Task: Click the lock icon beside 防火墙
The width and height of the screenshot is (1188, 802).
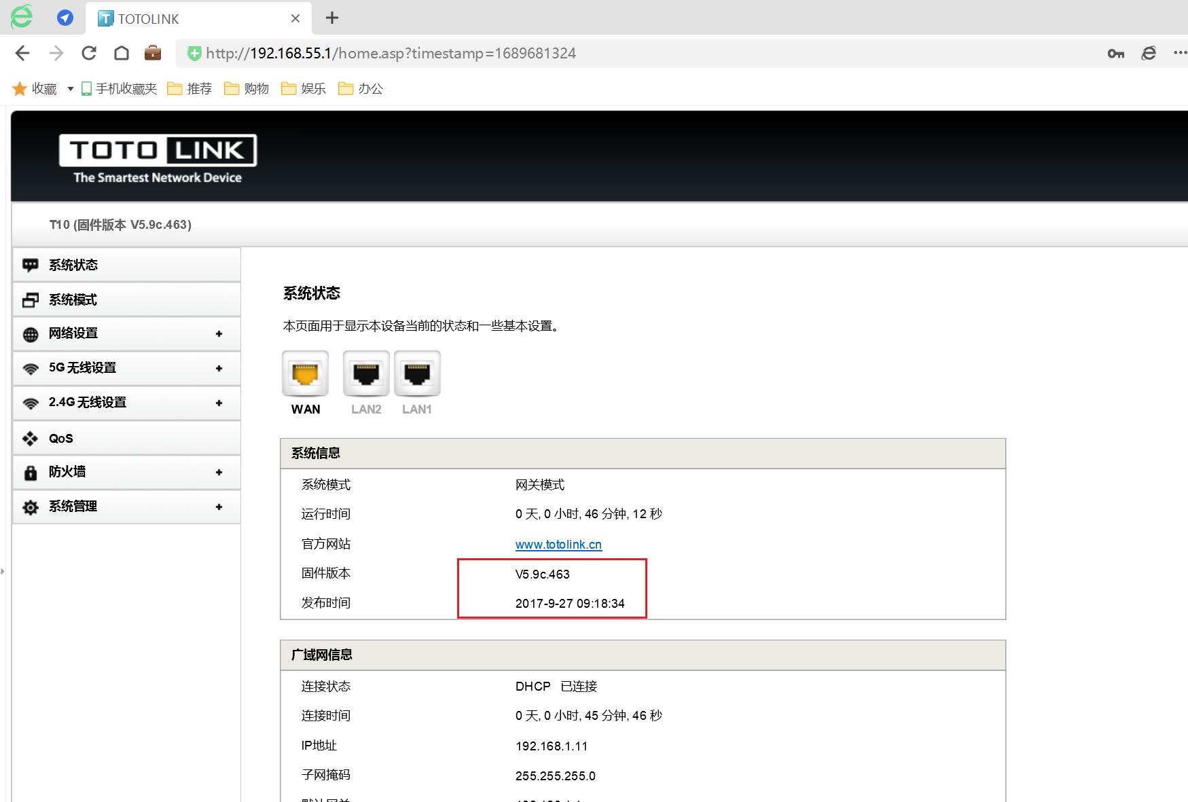Action: pyautogui.click(x=31, y=473)
